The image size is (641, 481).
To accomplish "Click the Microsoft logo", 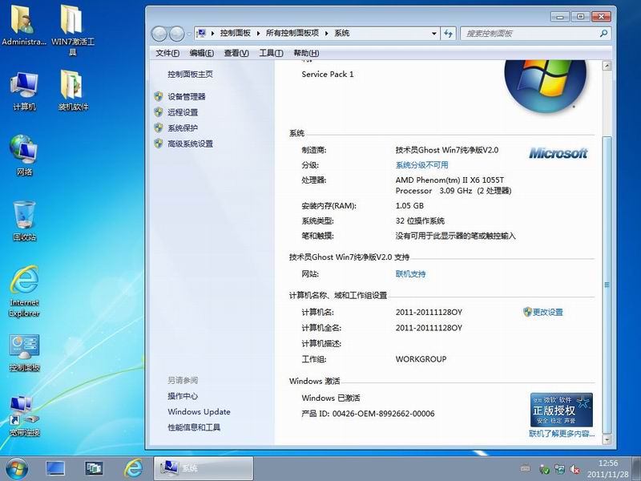I will point(558,153).
